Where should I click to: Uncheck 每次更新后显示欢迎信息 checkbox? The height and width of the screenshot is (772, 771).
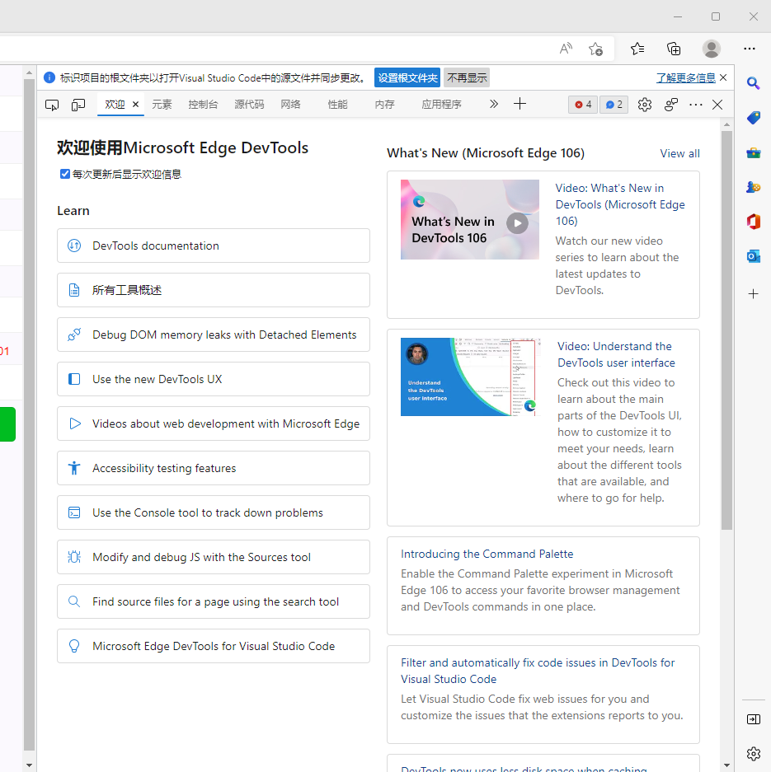(x=65, y=174)
